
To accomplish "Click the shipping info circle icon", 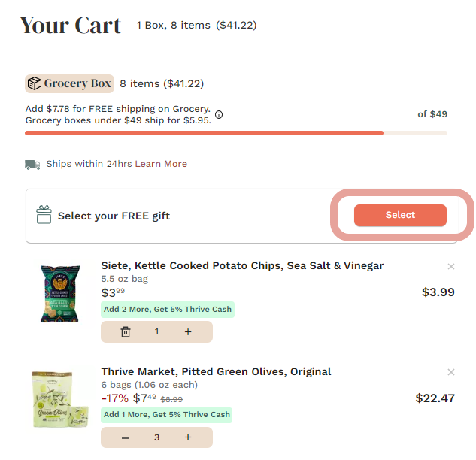I will click(219, 115).
